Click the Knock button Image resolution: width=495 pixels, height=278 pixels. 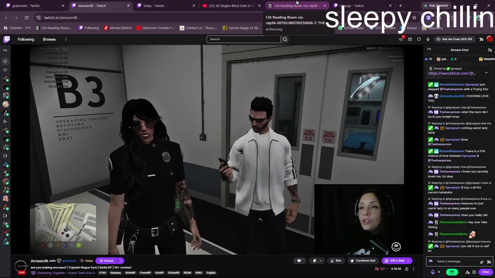[x=106, y=261]
